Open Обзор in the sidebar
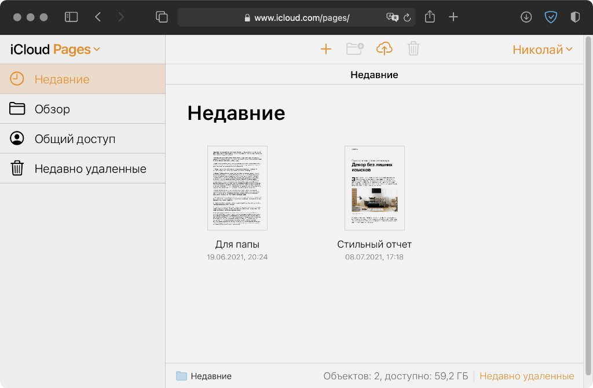This screenshot has width=593, height=388. tap(52, 109)
